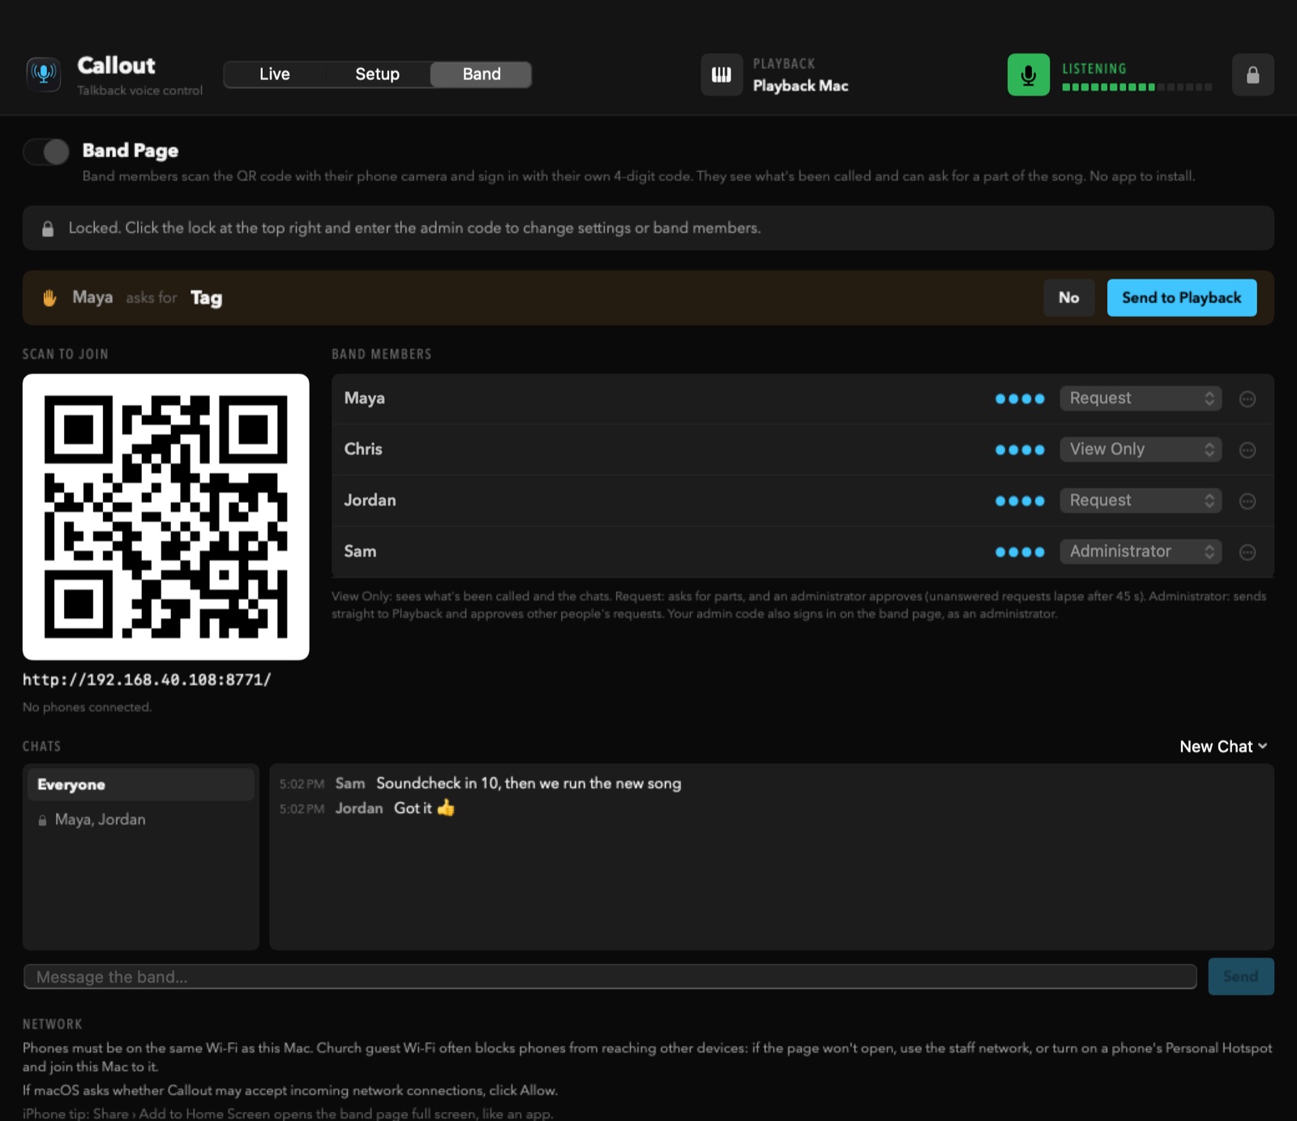1297x1121 pixels.
Task: Click the NETWORK section heading
Action: coord(53,1024)
